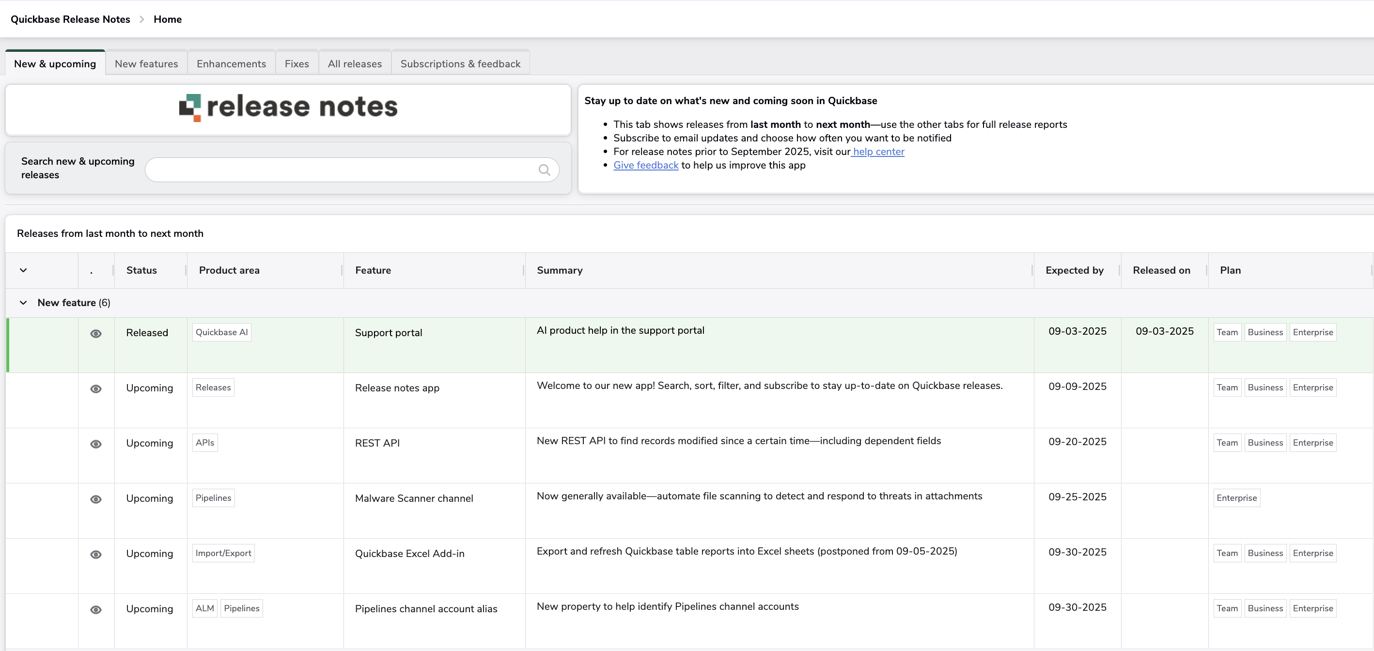The width and height of the screenshot is (1374, 651).
Task: Click the help center link
Action: (x=878, y=152)
